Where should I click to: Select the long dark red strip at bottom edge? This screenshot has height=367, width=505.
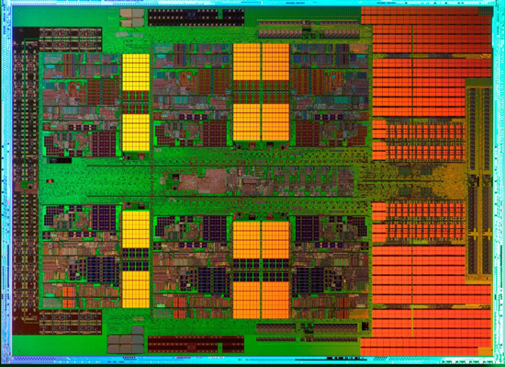(196, 344)
